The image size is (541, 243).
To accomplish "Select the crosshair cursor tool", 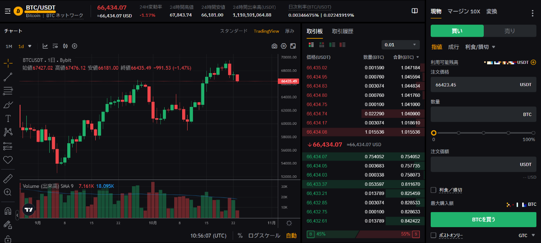I will [x=8, y=63].
